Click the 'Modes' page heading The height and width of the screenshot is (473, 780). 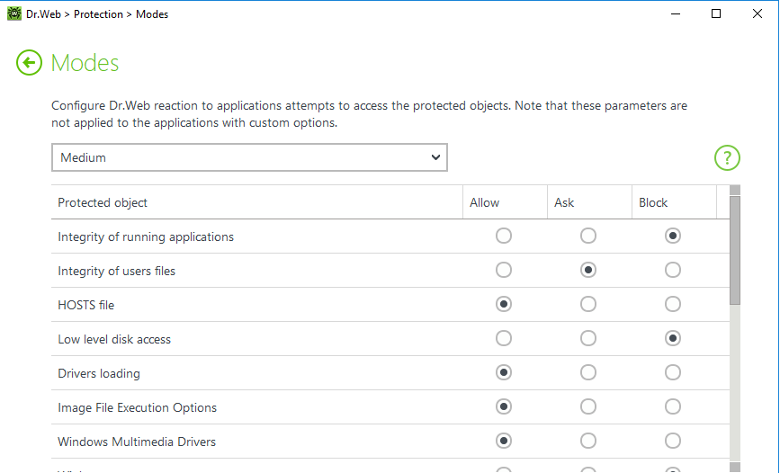tap(85, 63)
